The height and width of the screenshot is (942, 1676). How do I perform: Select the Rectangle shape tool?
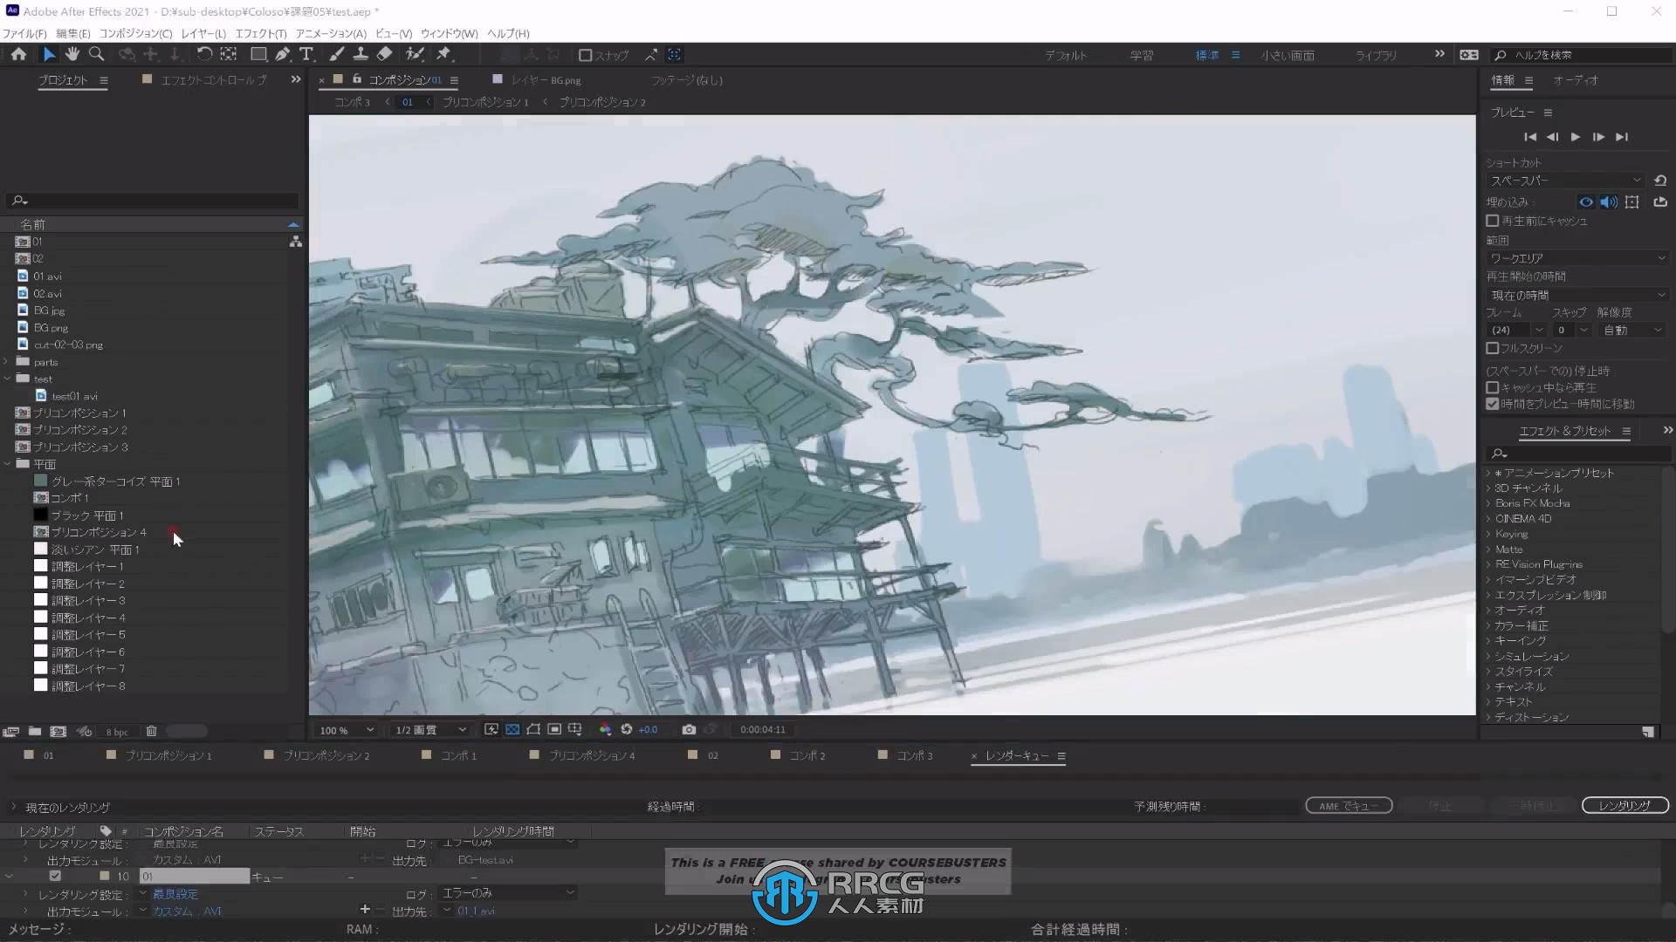[x=258, y=54]
